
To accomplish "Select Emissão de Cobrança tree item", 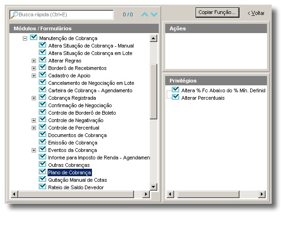I will click(73, 143).
